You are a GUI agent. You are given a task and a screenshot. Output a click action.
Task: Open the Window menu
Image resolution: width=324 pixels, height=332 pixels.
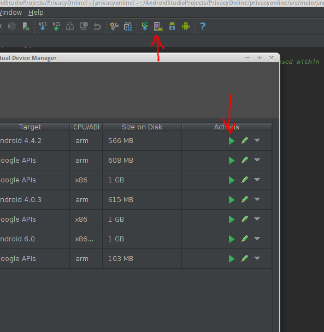11,13
